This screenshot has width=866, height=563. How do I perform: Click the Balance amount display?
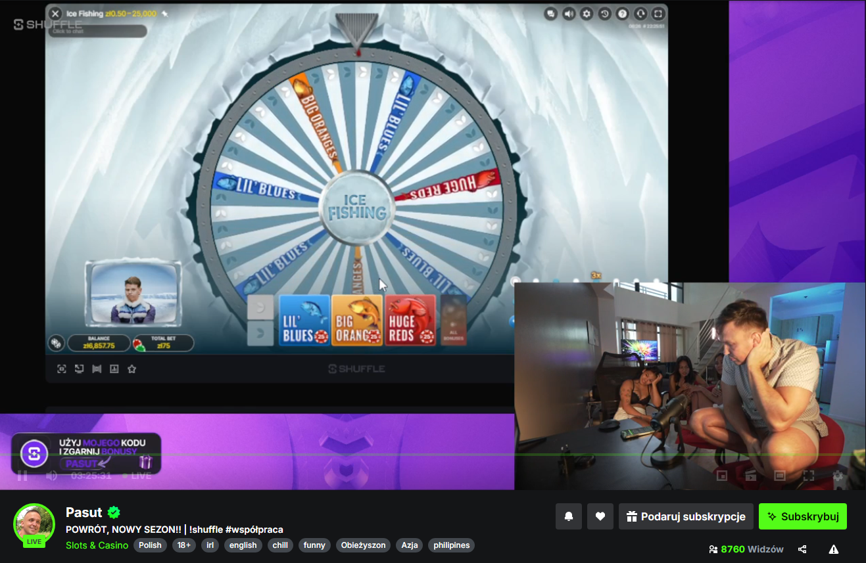[99, 343]
